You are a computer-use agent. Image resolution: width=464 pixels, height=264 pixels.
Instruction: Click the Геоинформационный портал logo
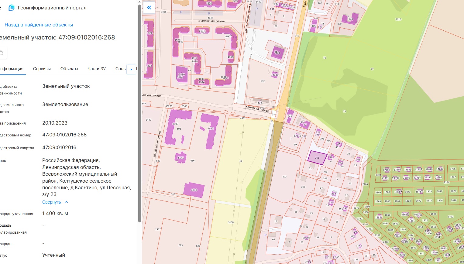[x=12, y=8]
